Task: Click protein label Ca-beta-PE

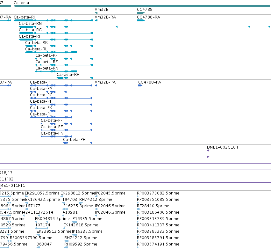Action: pyautogui.click(x=52, y=127)
